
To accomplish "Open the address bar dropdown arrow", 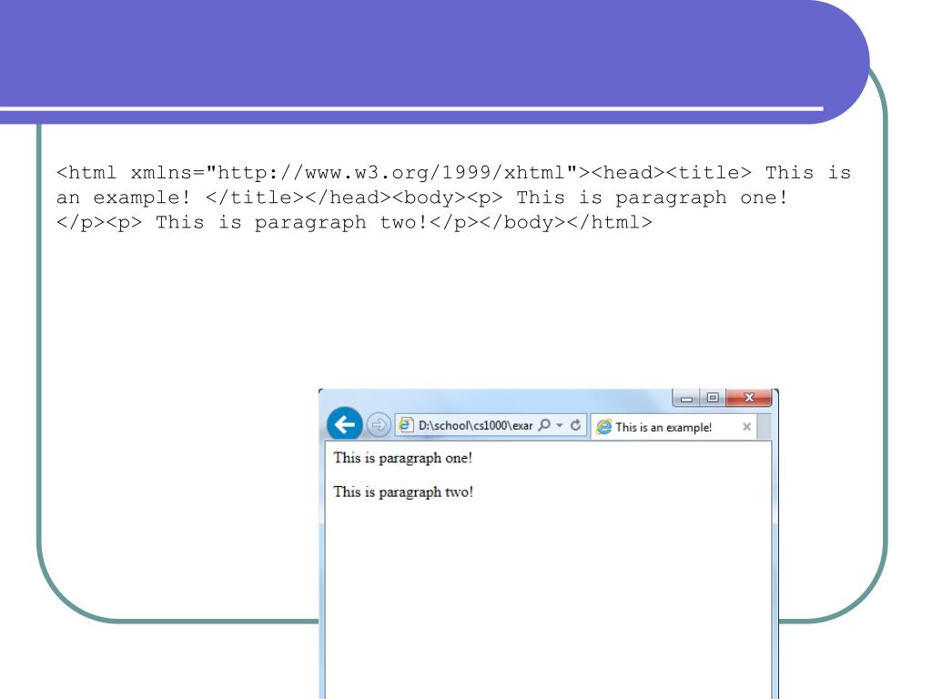I will coord(560,425).
